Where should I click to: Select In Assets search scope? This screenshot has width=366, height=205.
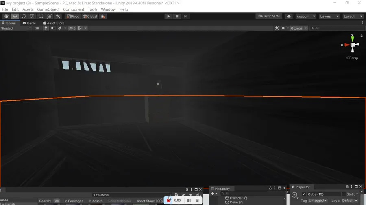coord(96,201)
